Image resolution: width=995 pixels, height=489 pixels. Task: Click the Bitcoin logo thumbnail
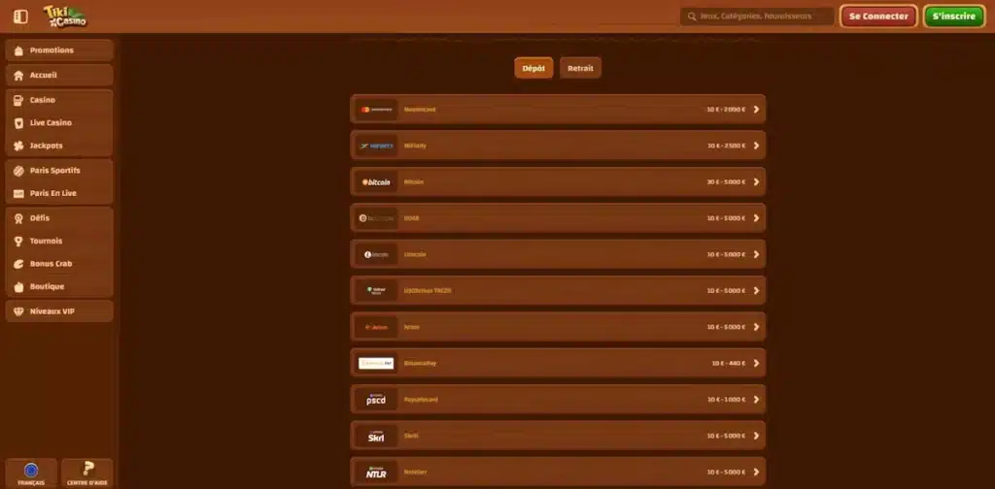376,181
